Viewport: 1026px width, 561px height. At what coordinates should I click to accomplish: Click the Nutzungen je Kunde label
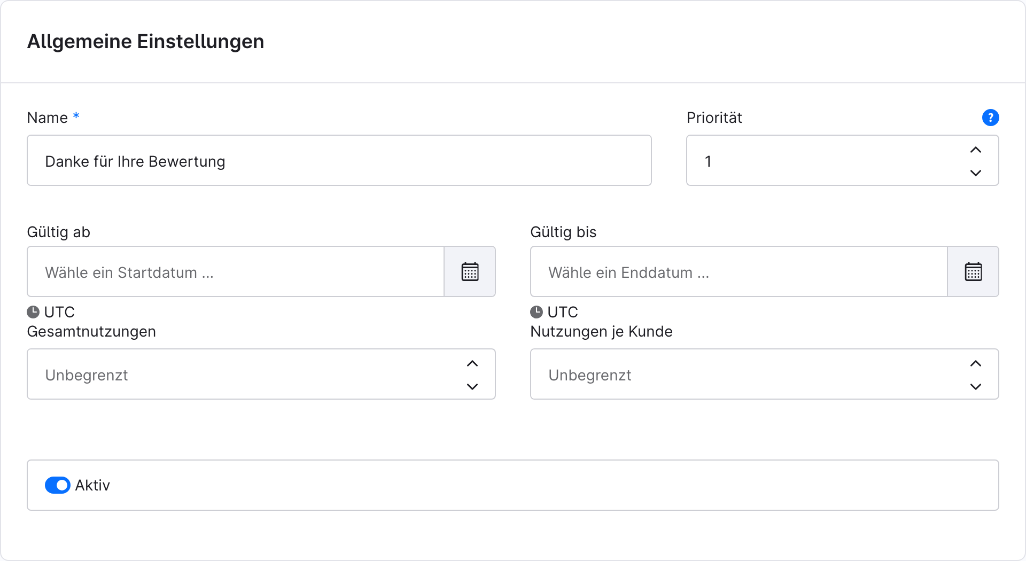[601, 331]
